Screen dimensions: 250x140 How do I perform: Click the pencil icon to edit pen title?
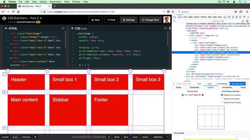click(41, 18)
